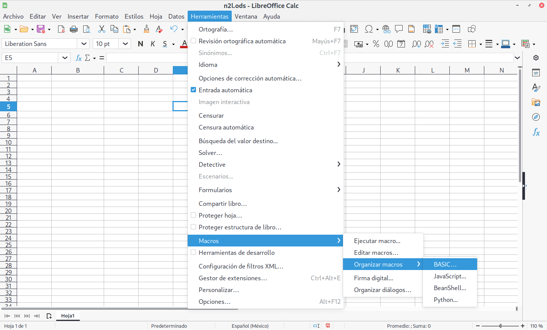Select Ejecutar macro… entry
This screenshot has width=547, height=330.
tap(383, 241)
